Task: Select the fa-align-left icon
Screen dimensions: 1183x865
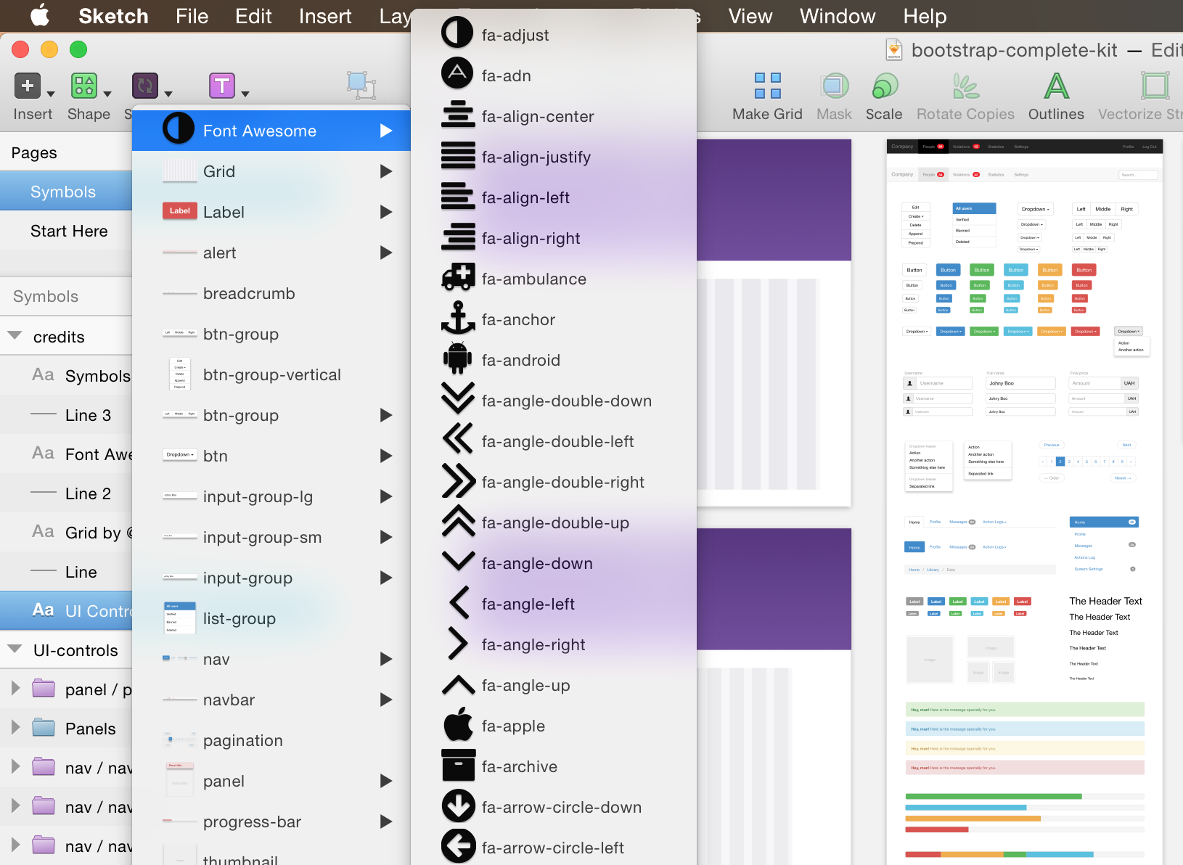Action: click(x=554, y=197)
